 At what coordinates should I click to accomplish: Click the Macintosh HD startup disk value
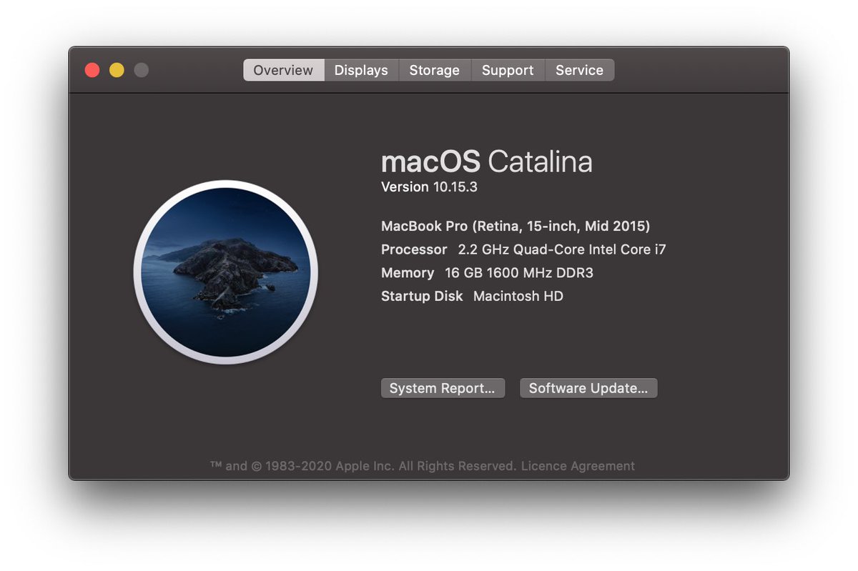pos(518,296)
